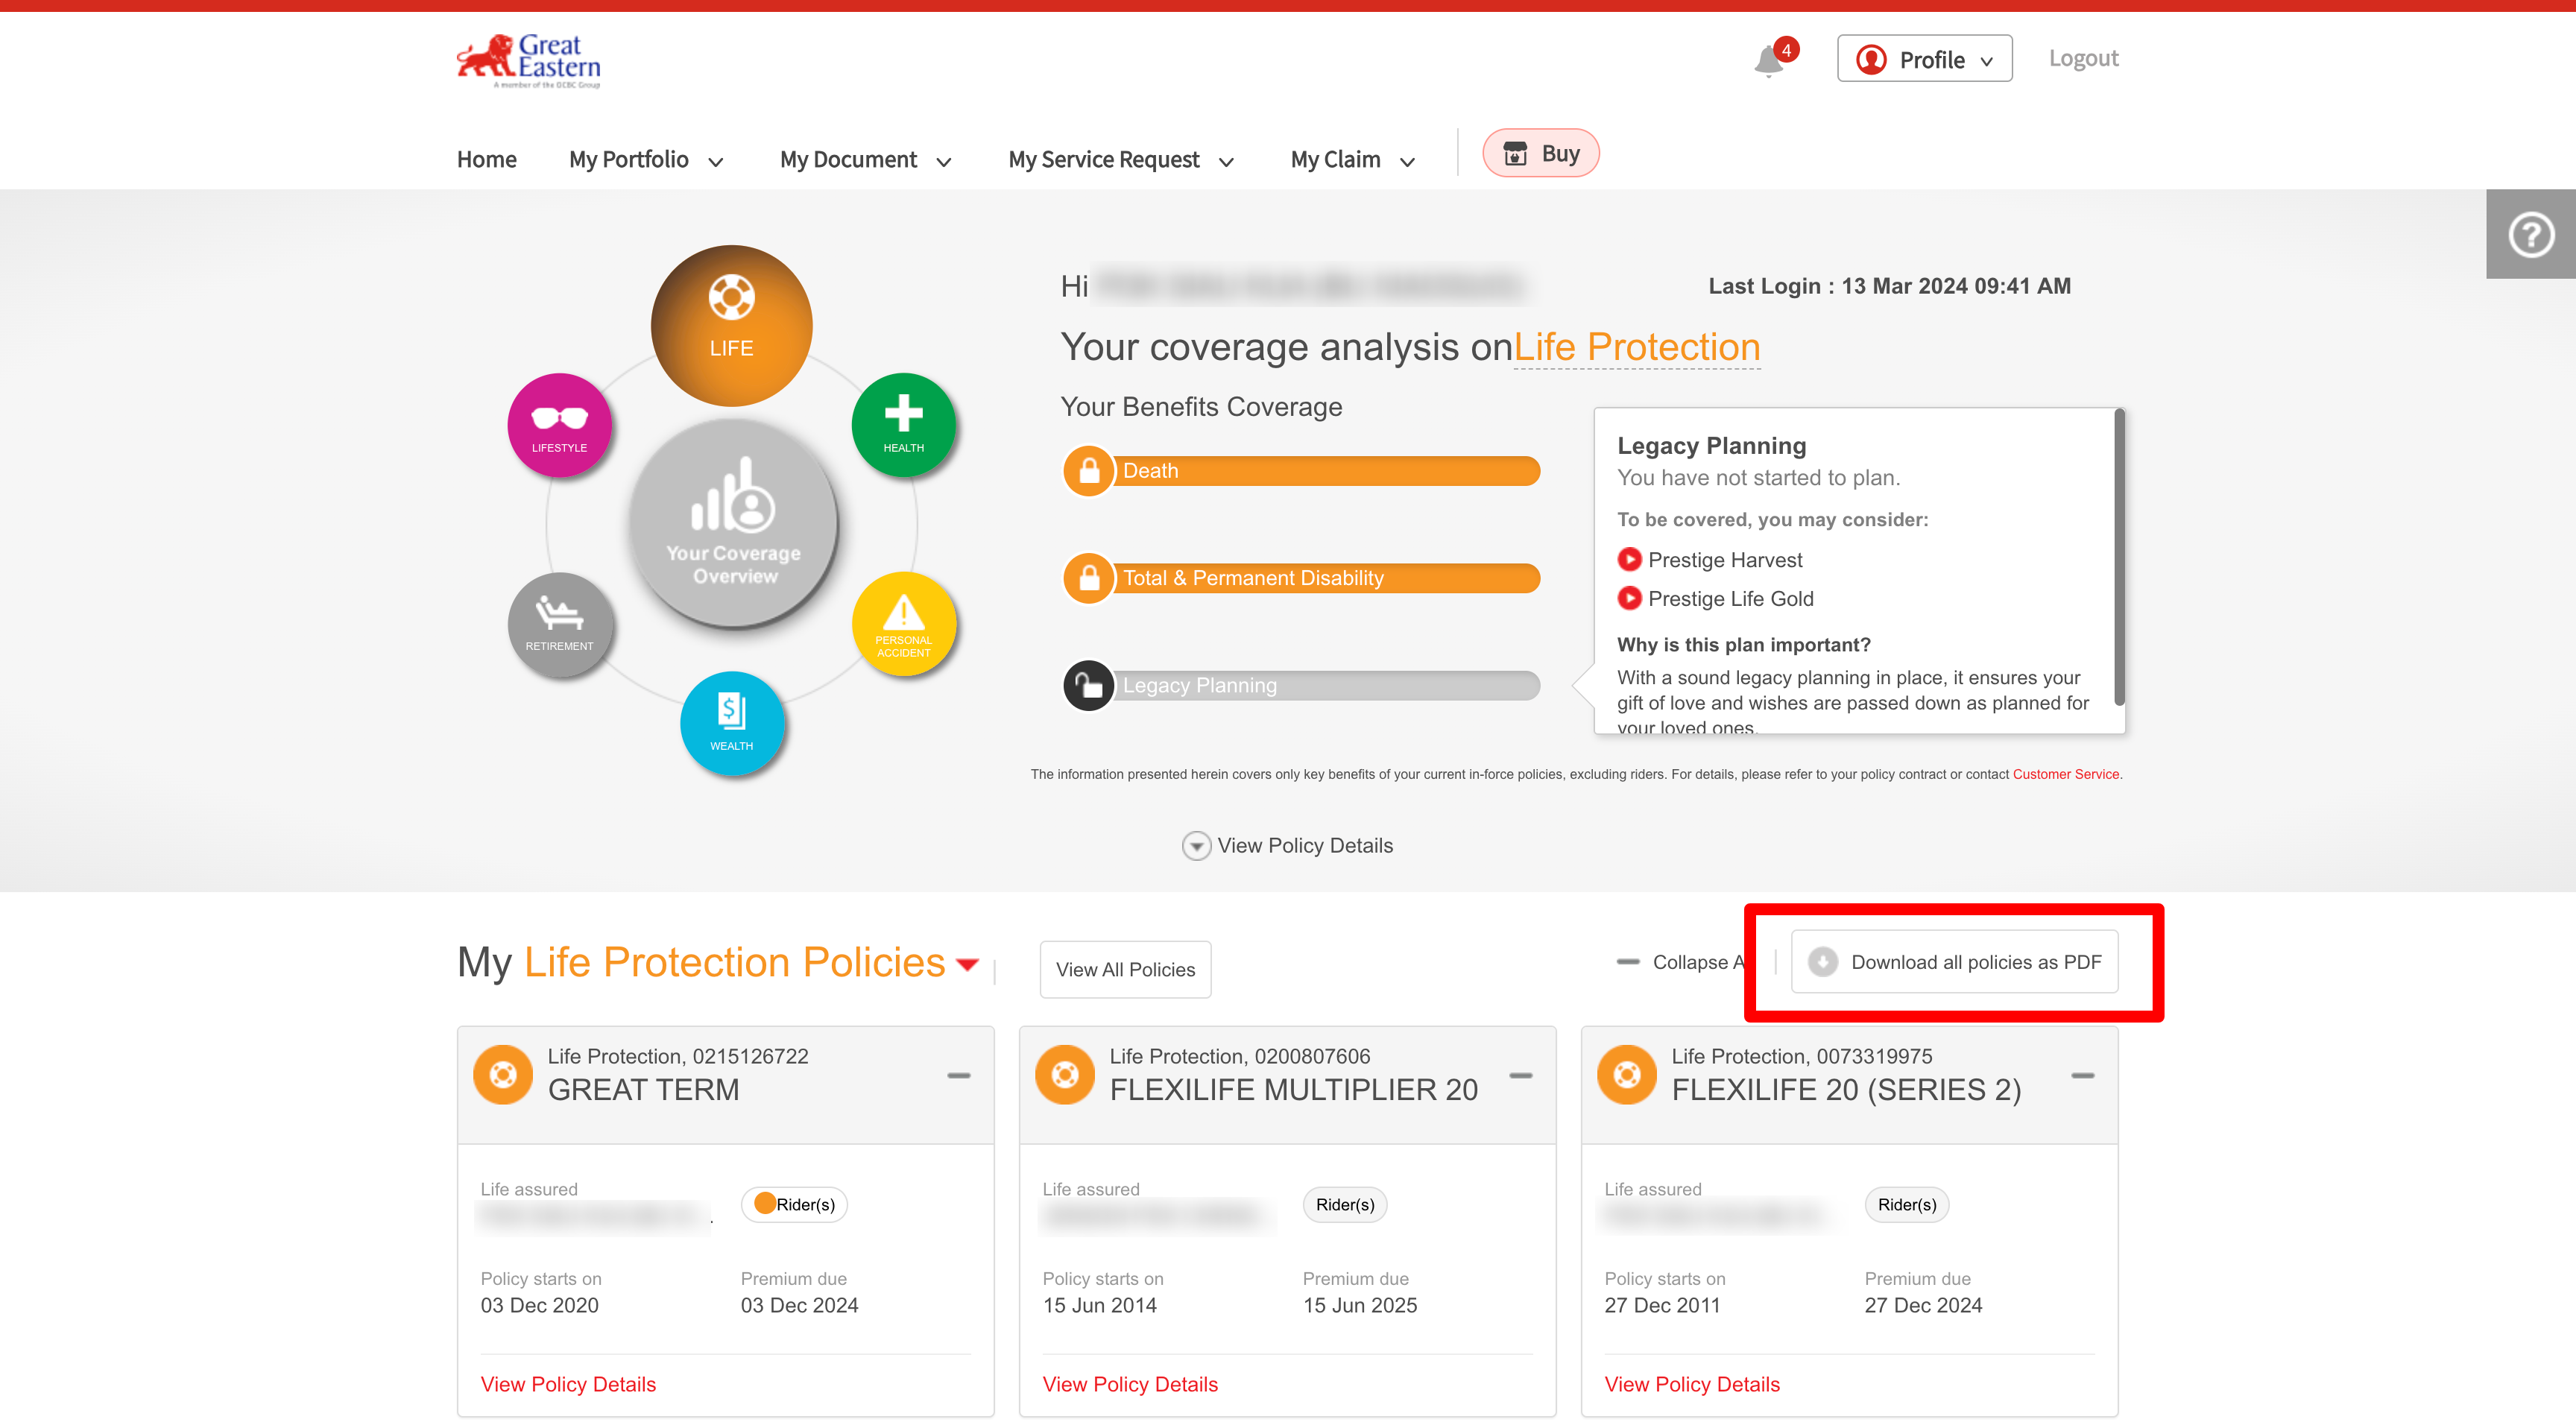Open Rider(s) on GREAT TERM card
This screenshot has height=1428, width=2576.
pos(794,1205)
